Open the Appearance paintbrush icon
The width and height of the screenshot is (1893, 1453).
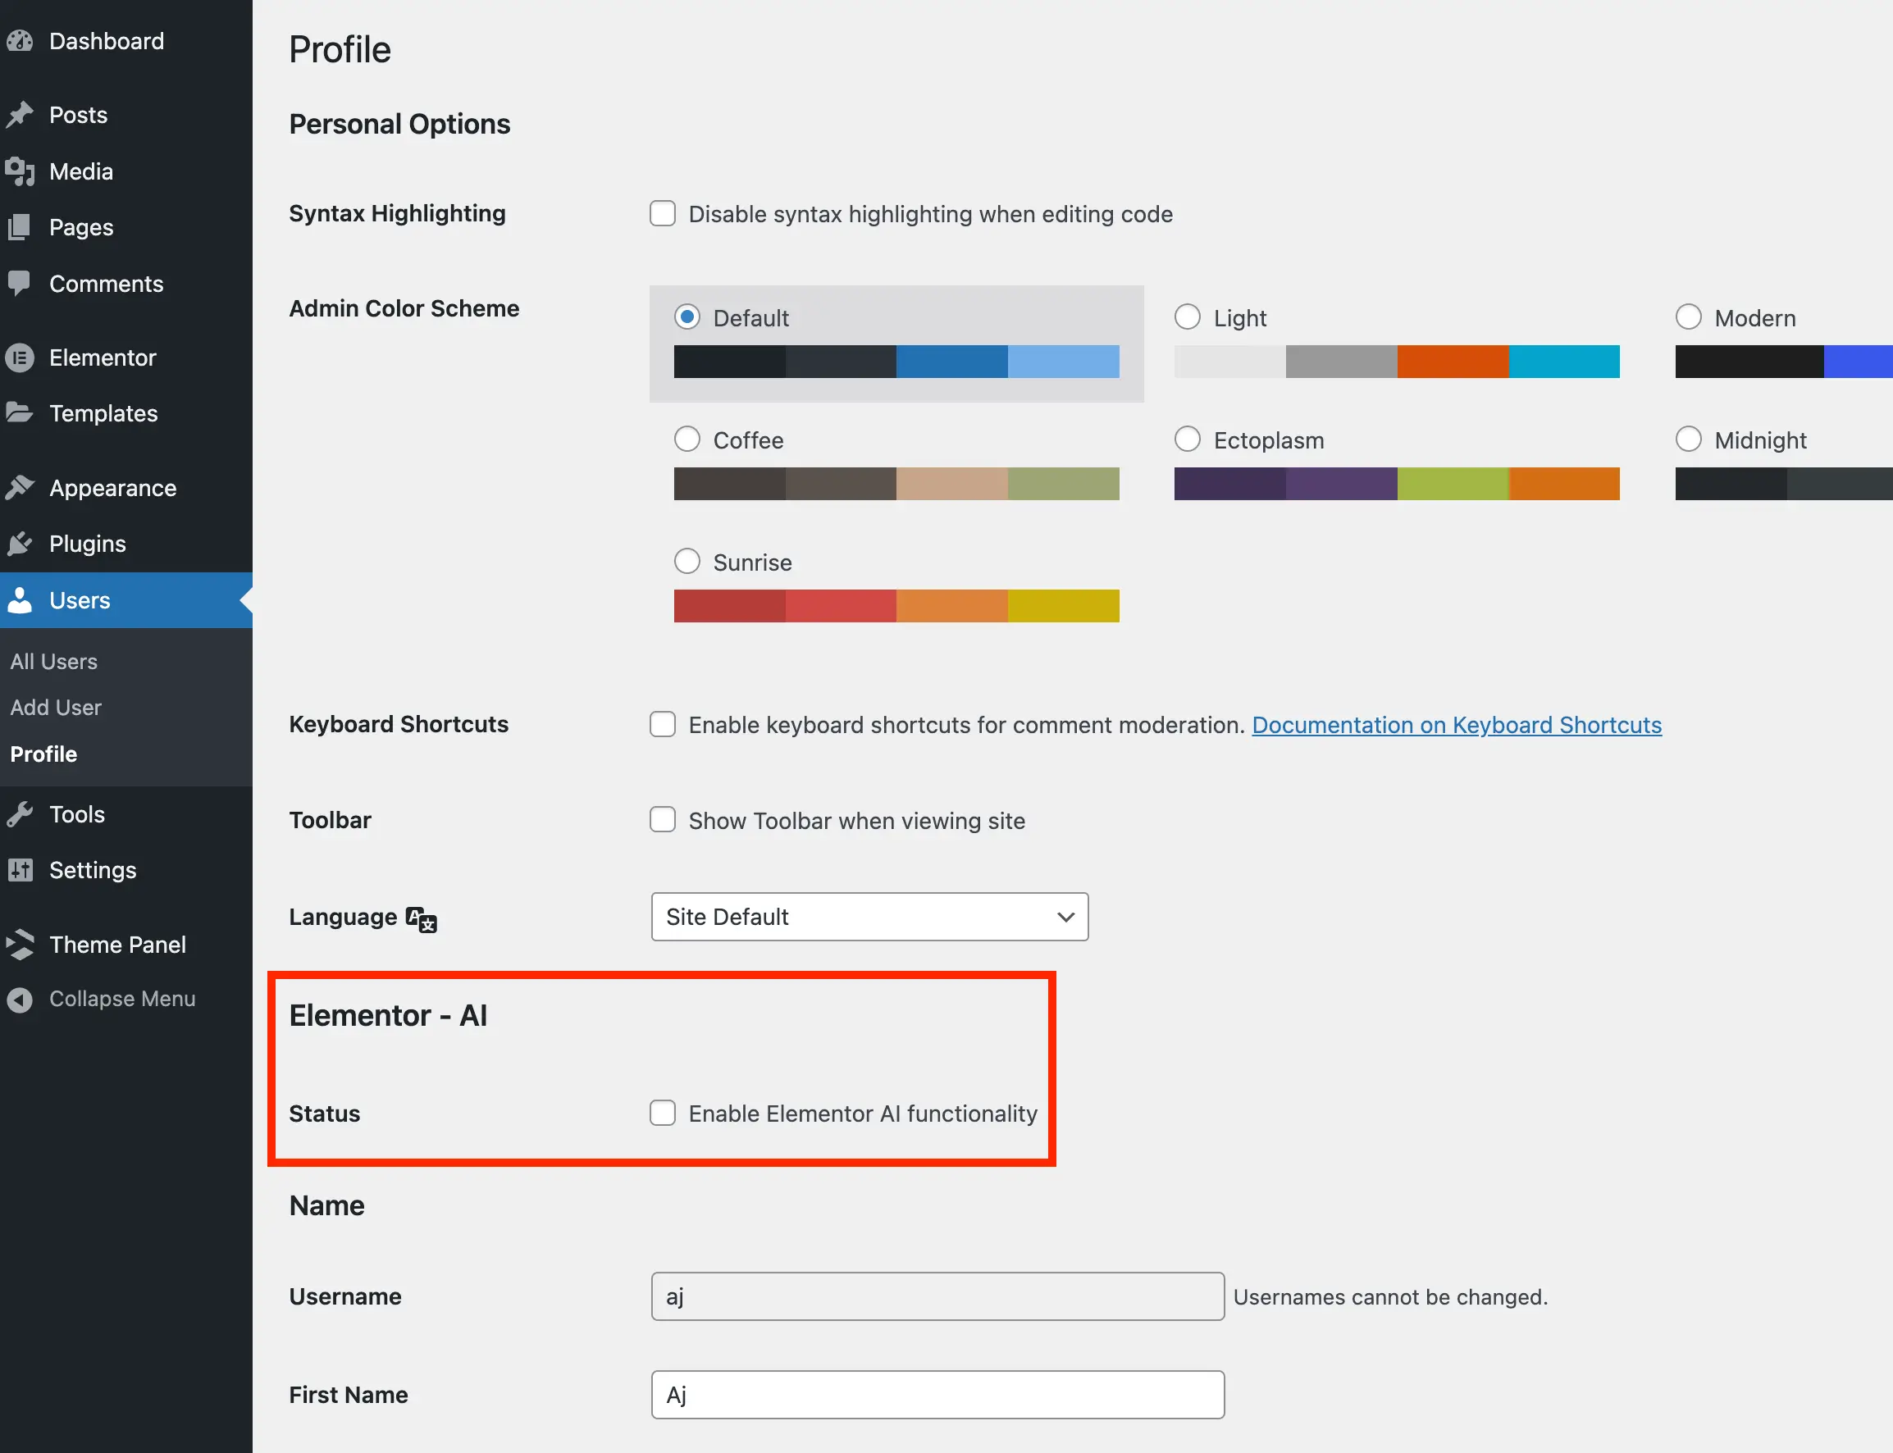(x=21, y=487)
